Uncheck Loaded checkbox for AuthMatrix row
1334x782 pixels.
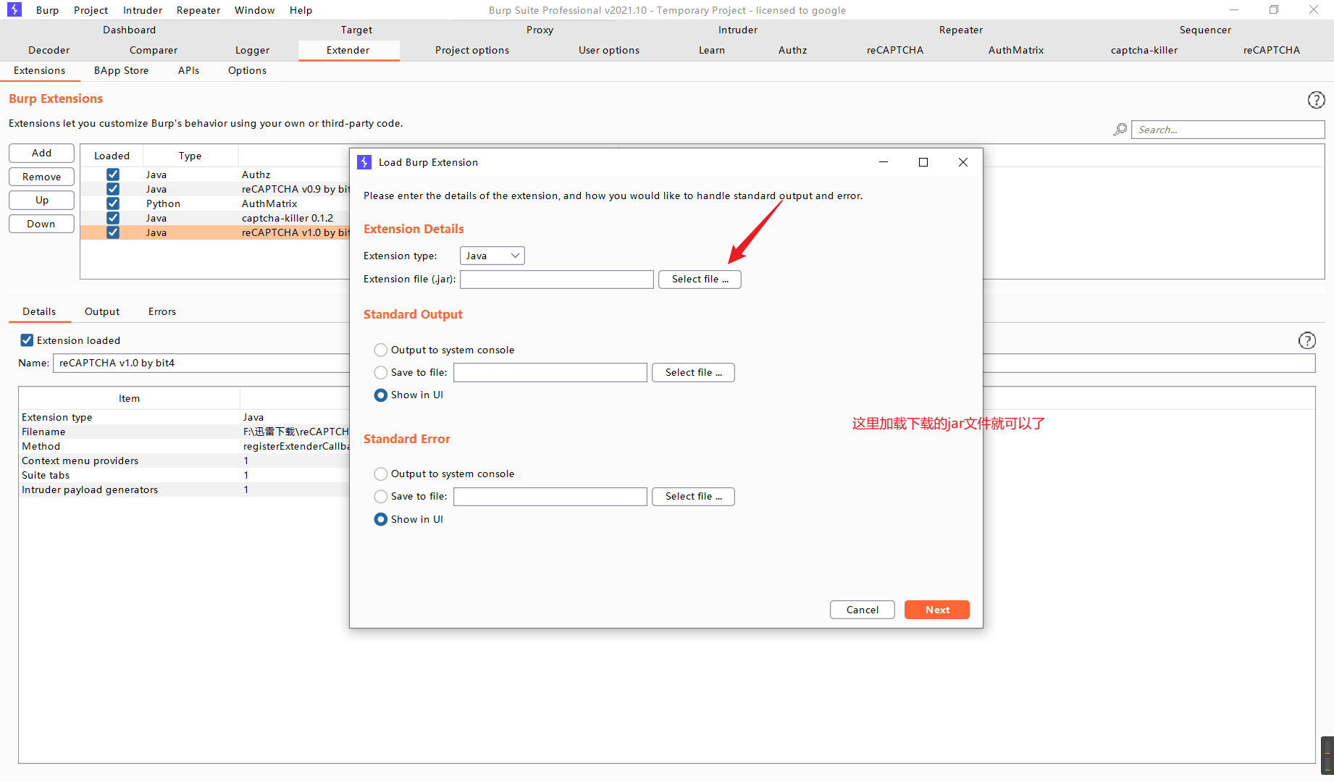pyautogui.click(x=113, y=203)
